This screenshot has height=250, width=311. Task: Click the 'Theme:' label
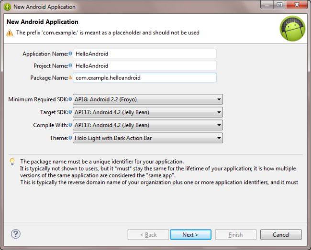59,138
